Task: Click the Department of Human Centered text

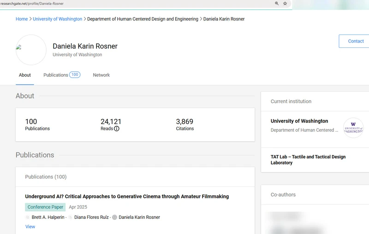Action: click(x=304, y=130)
